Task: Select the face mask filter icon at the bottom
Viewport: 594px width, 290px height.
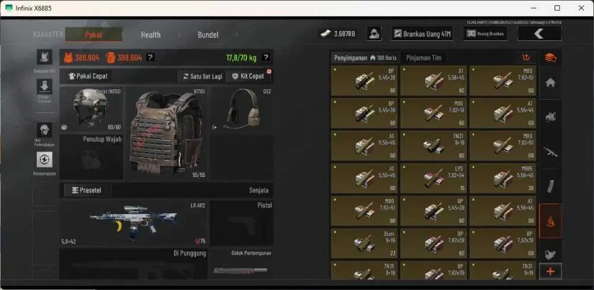Action: coord(551,255)
